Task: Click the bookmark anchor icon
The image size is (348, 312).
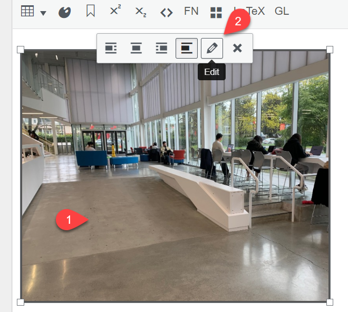Action: [90, 12]
